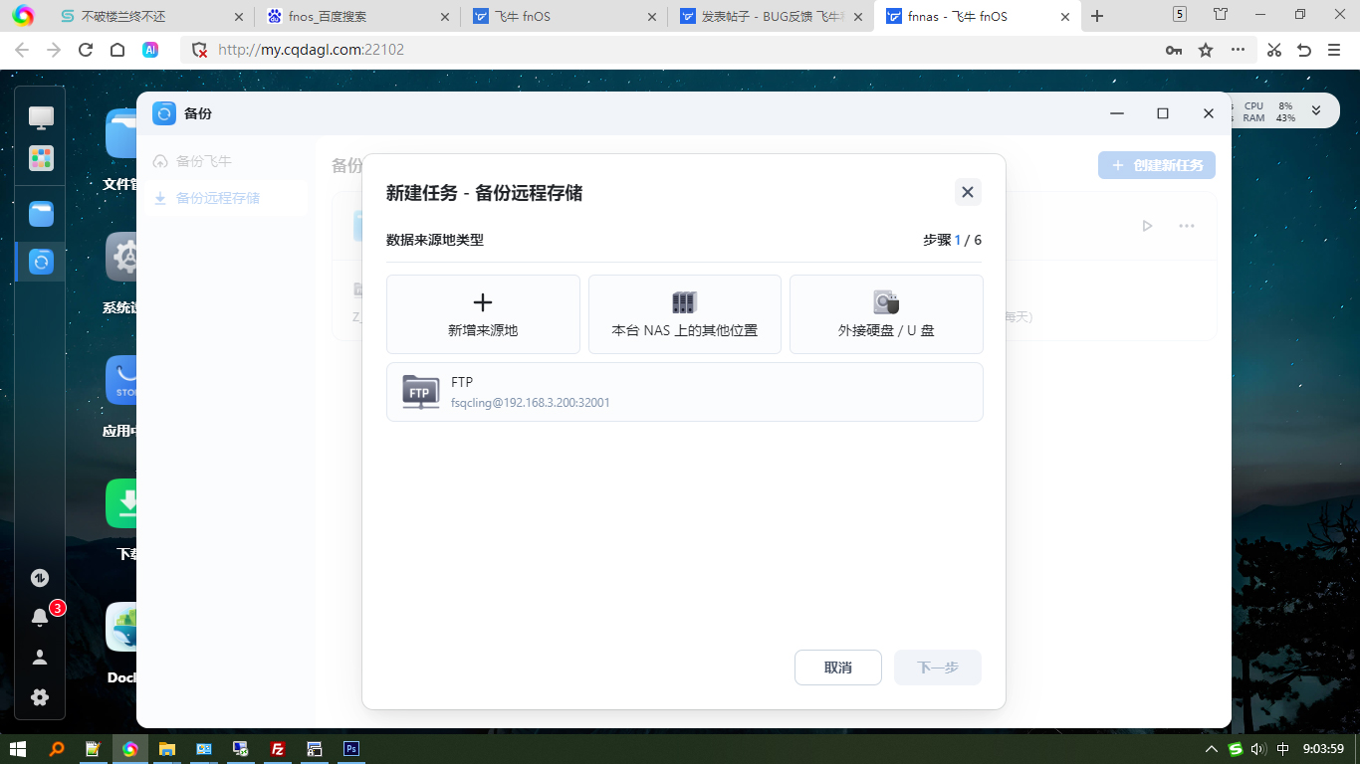Click the bookmark star in the address bar
The height and width of the screenshot is (764, 1360).
click(1206, 49)
